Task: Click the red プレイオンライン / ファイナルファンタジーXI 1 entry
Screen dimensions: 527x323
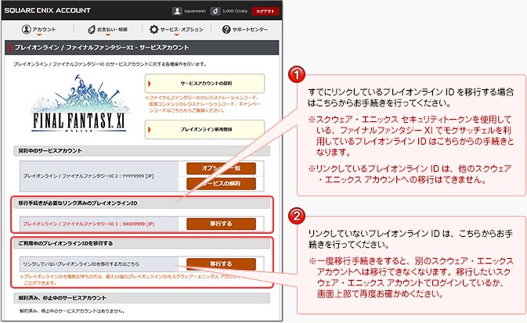Action: 88,224
